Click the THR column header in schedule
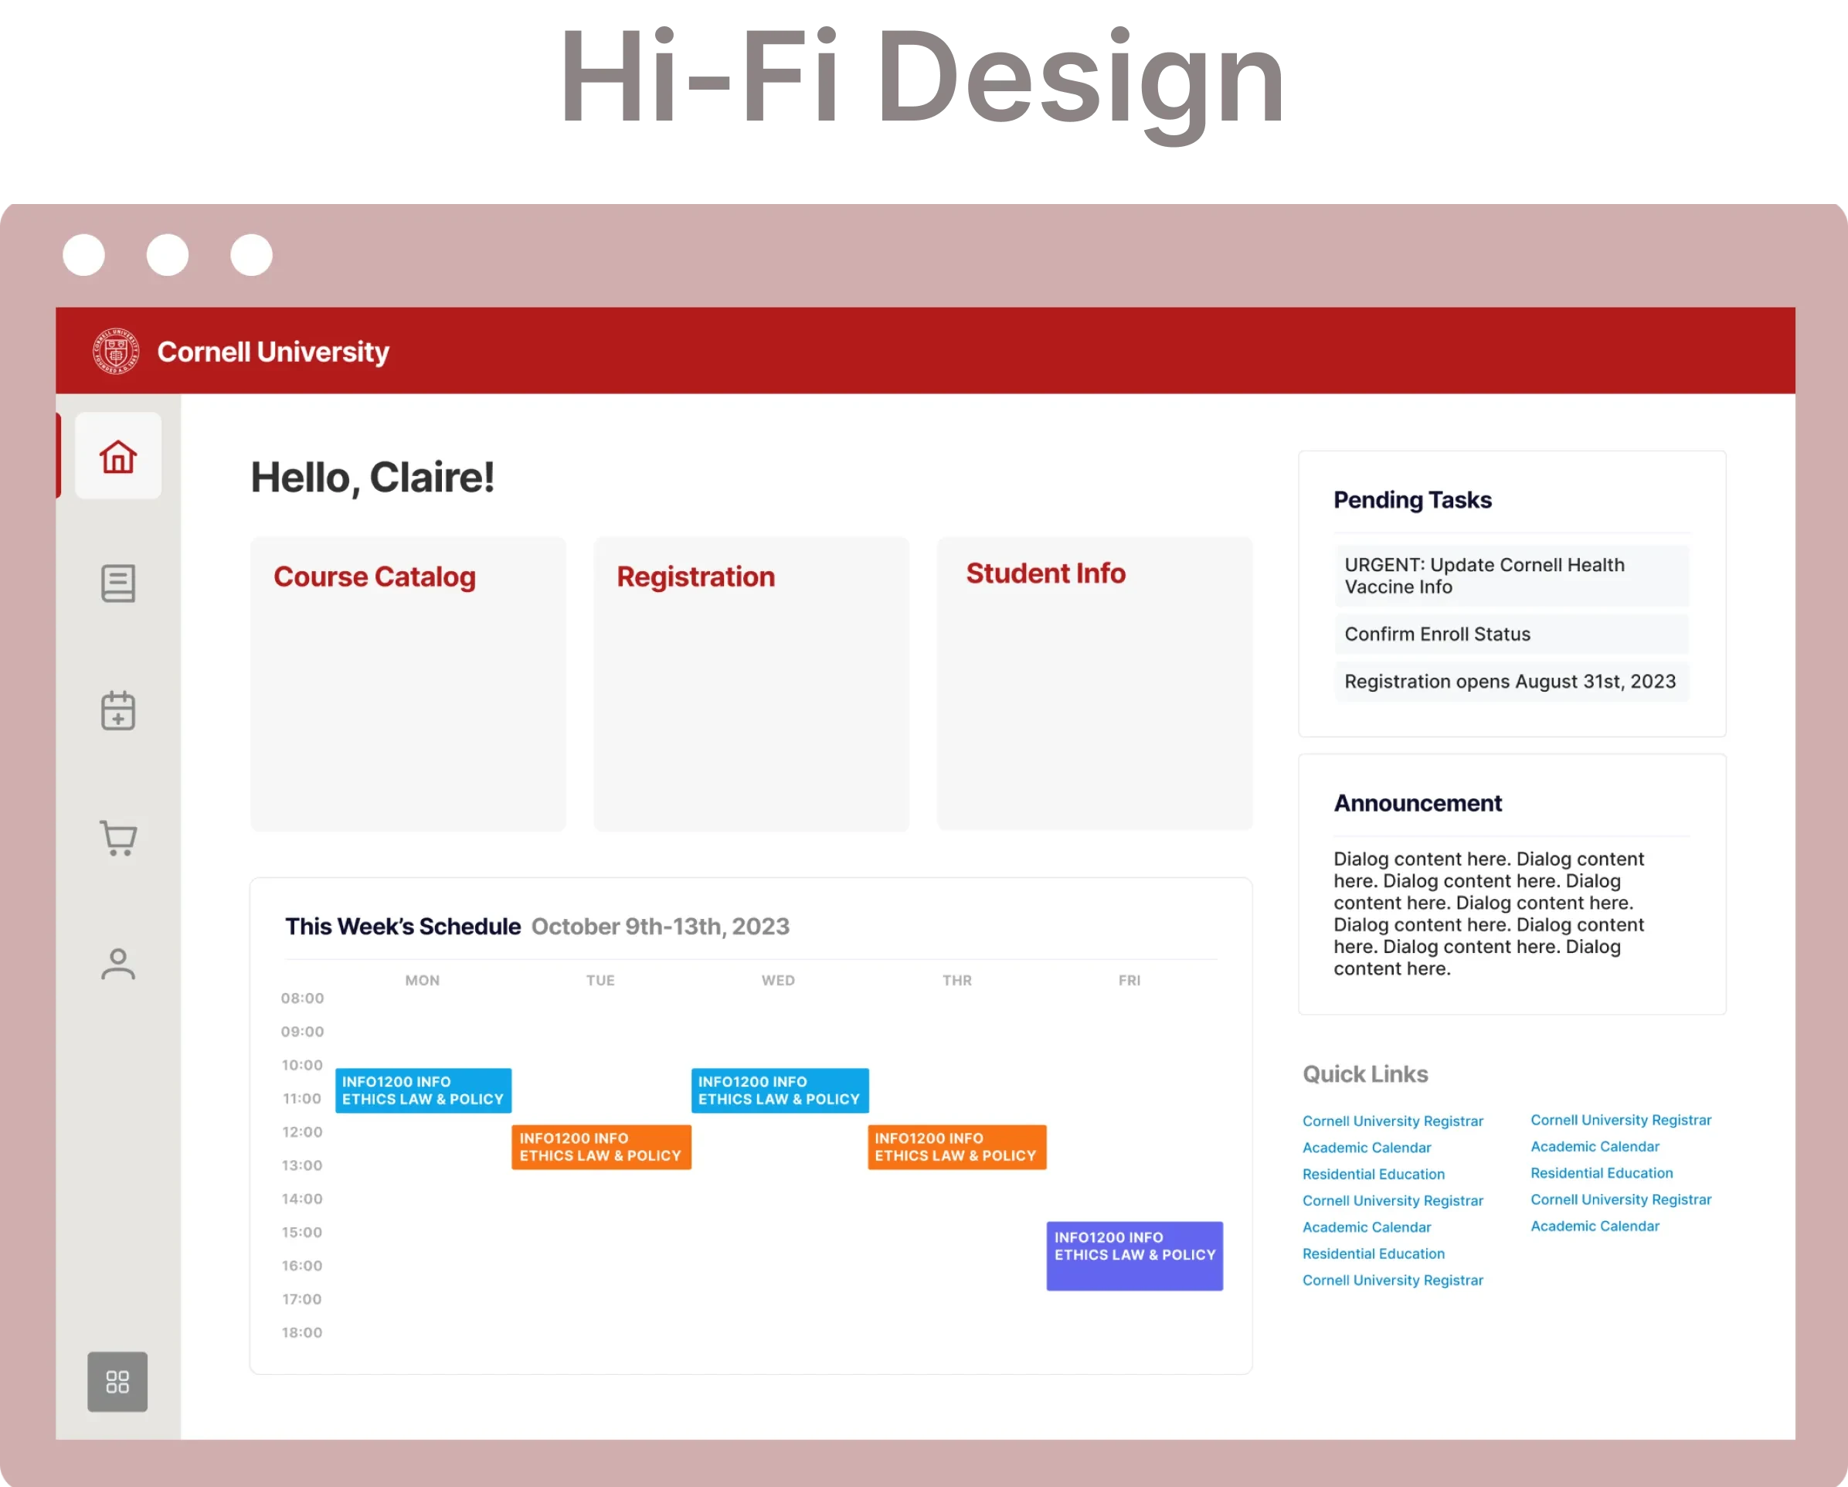1848x1487 pixels. pos(957,980)
